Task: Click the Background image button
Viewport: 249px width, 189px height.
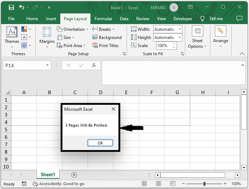Action: [107, 38]
